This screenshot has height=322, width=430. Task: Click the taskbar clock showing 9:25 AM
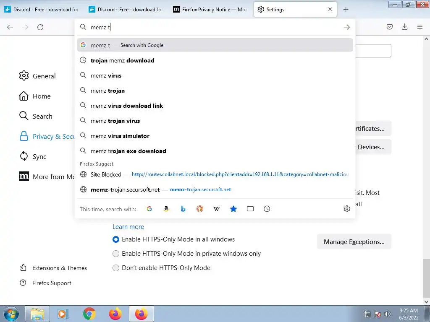(x=409, y=314)
